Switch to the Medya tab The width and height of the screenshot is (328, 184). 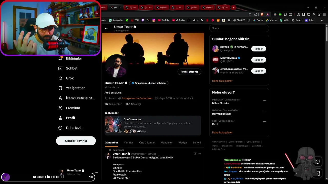tap(182, 143)
